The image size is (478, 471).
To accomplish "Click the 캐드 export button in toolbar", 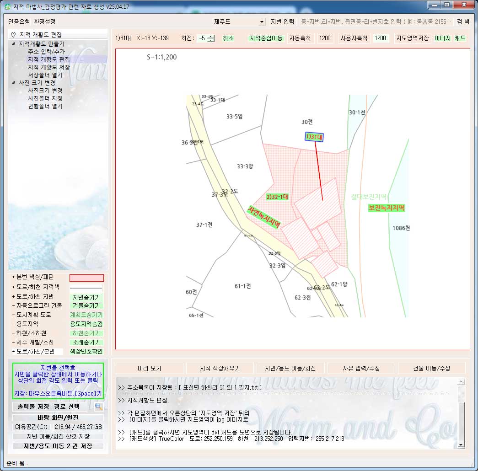I will point(460,38).
